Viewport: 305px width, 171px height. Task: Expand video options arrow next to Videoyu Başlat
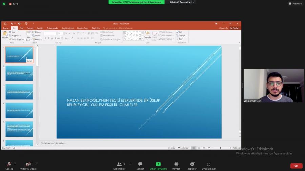(36, 164)
